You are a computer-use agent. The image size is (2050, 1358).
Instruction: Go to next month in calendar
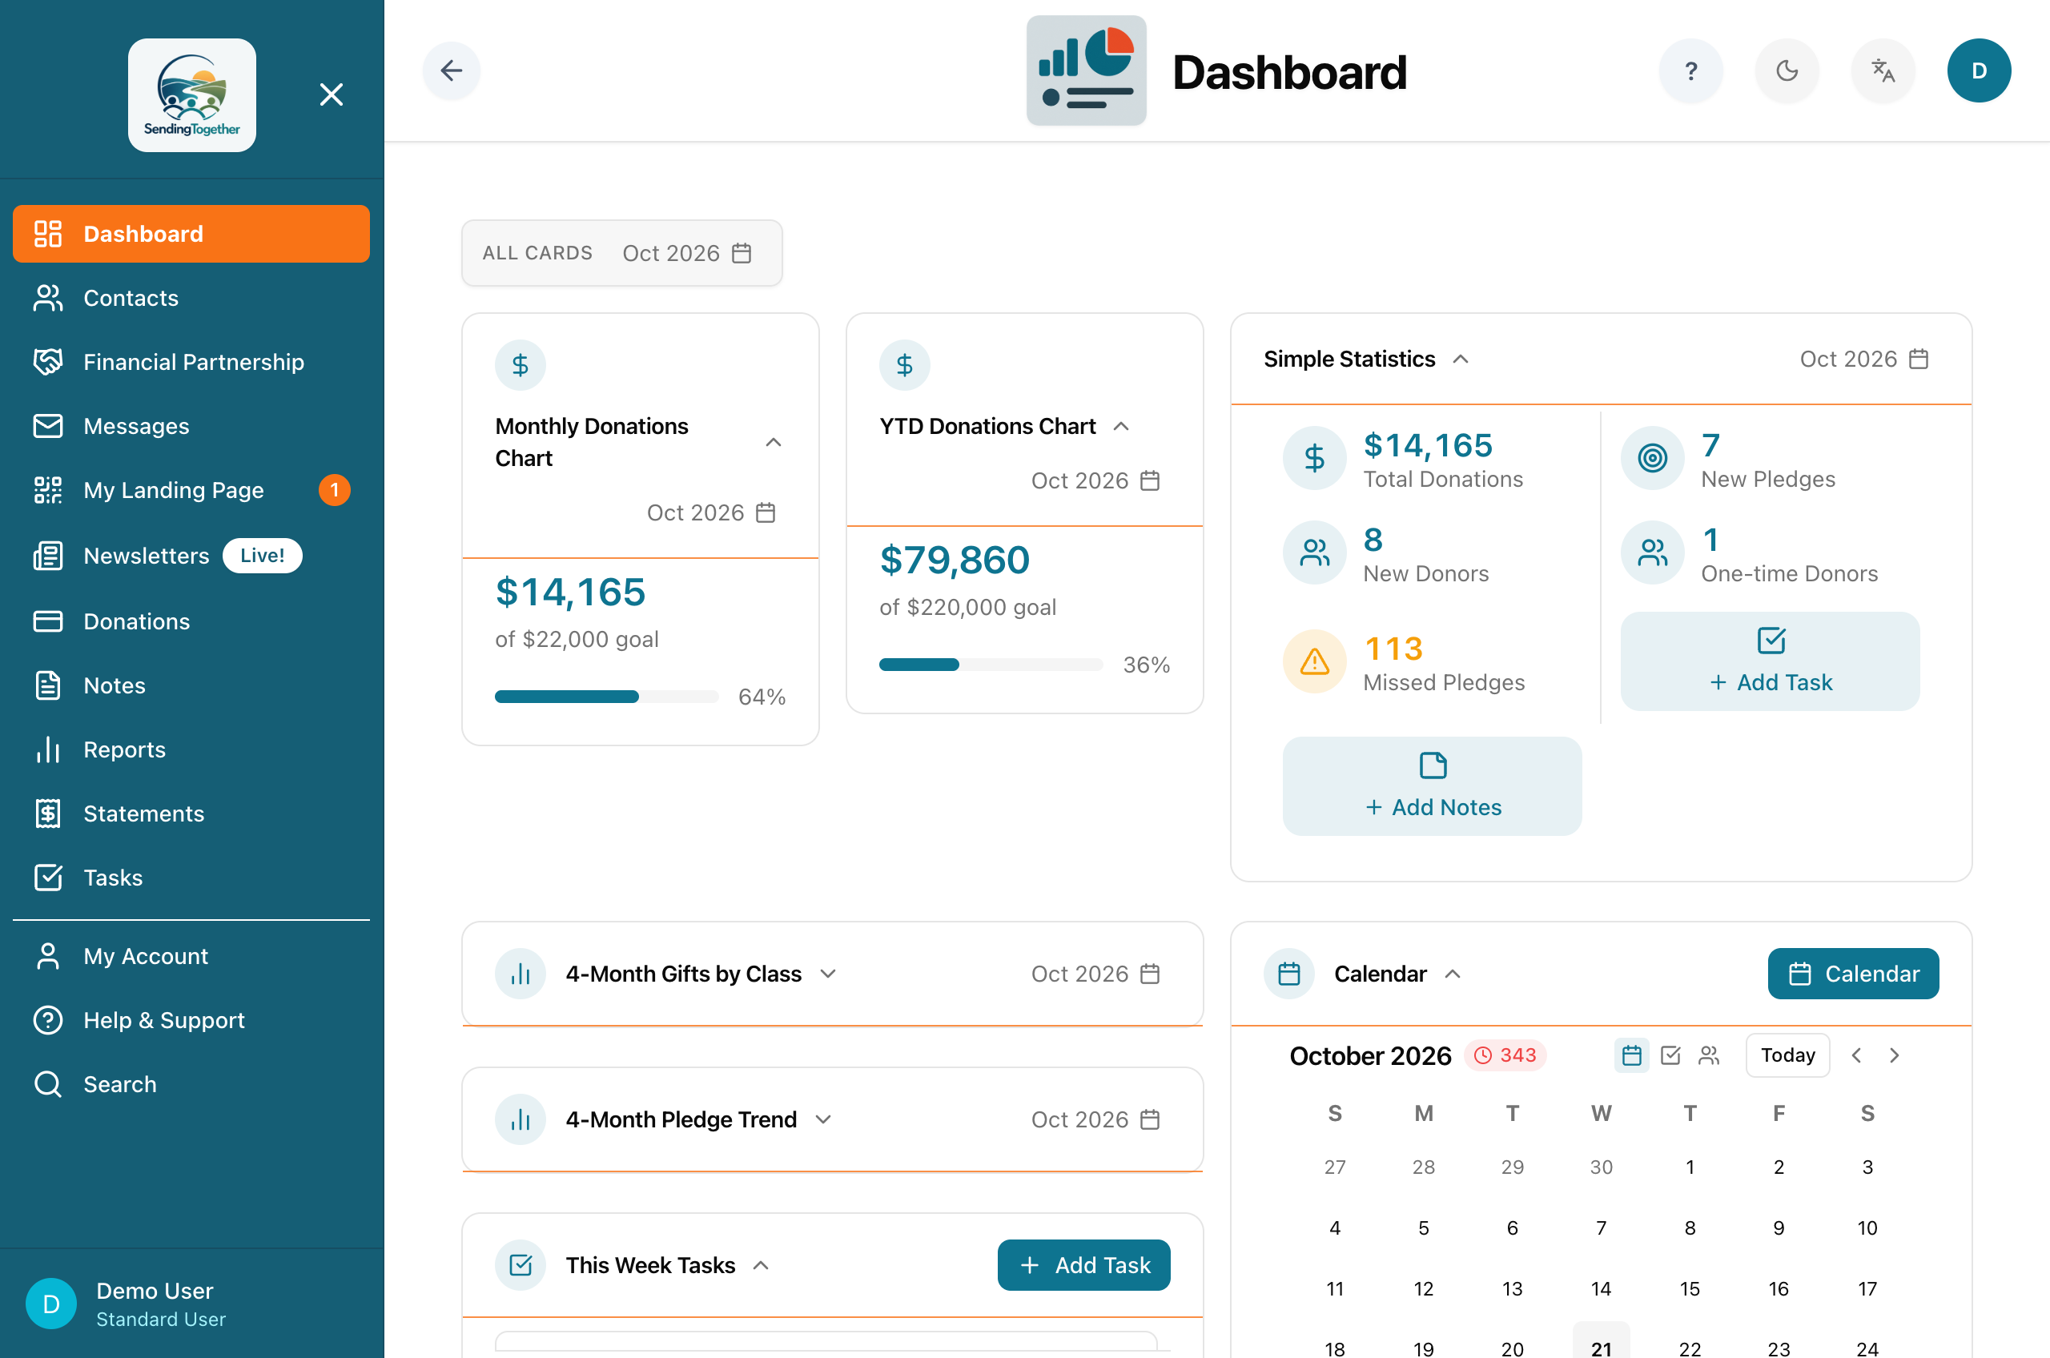pos(1894,1055)
